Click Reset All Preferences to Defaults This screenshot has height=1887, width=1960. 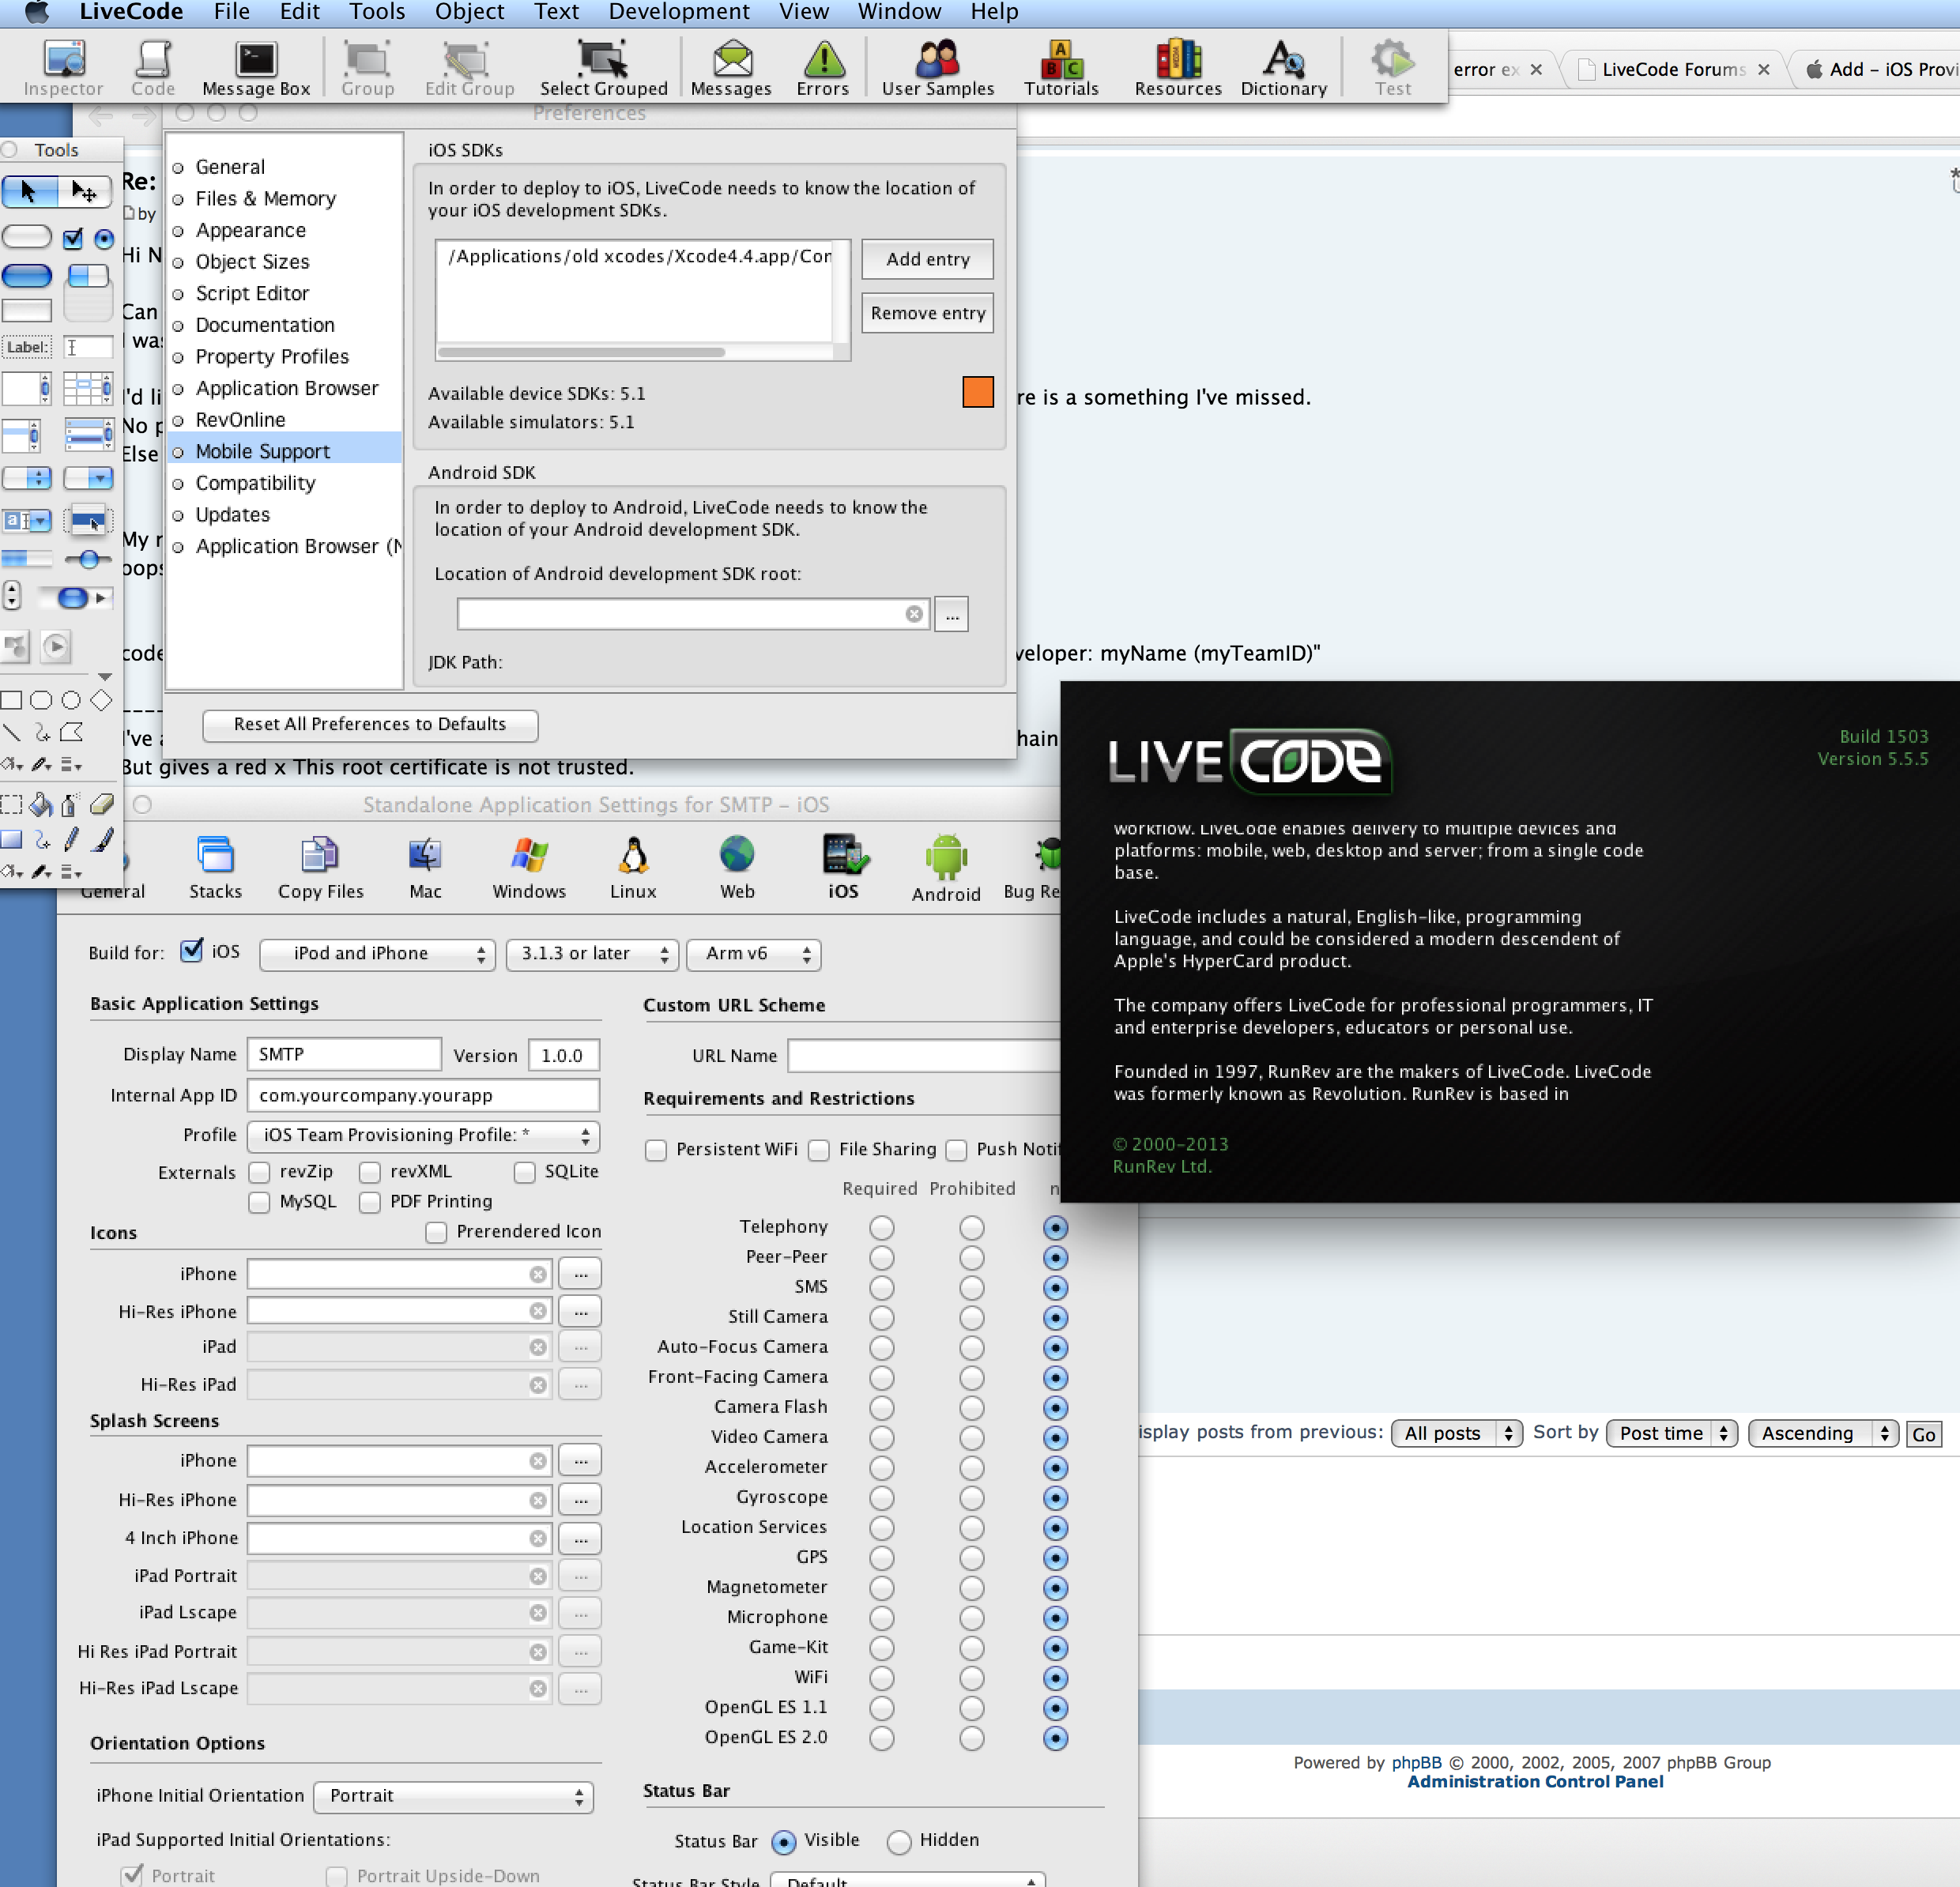pos(370,724)
